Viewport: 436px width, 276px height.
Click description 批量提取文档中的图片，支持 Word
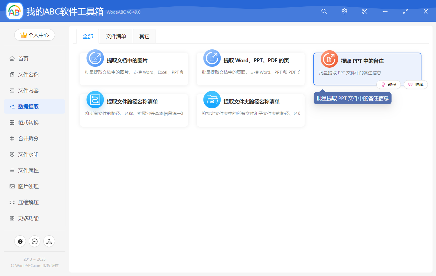click(134, 72)
